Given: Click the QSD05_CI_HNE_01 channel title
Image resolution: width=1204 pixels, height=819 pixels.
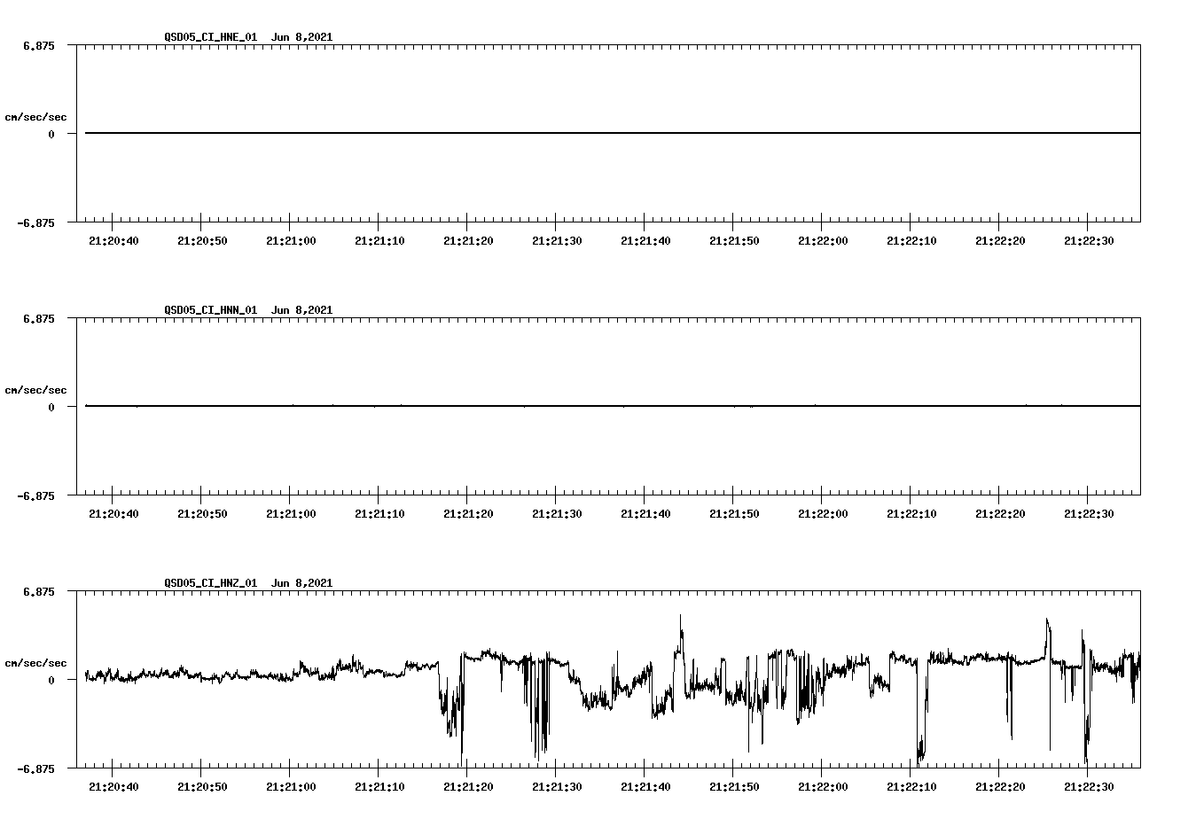Looking at the screenshot, I should 211,36.
